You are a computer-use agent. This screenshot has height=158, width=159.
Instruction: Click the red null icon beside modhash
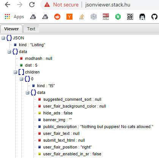(21, 58)
